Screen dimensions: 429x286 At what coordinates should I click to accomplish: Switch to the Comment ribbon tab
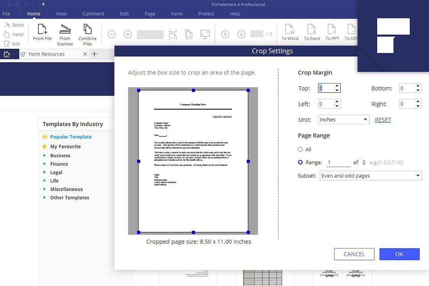tap(93, 14)
